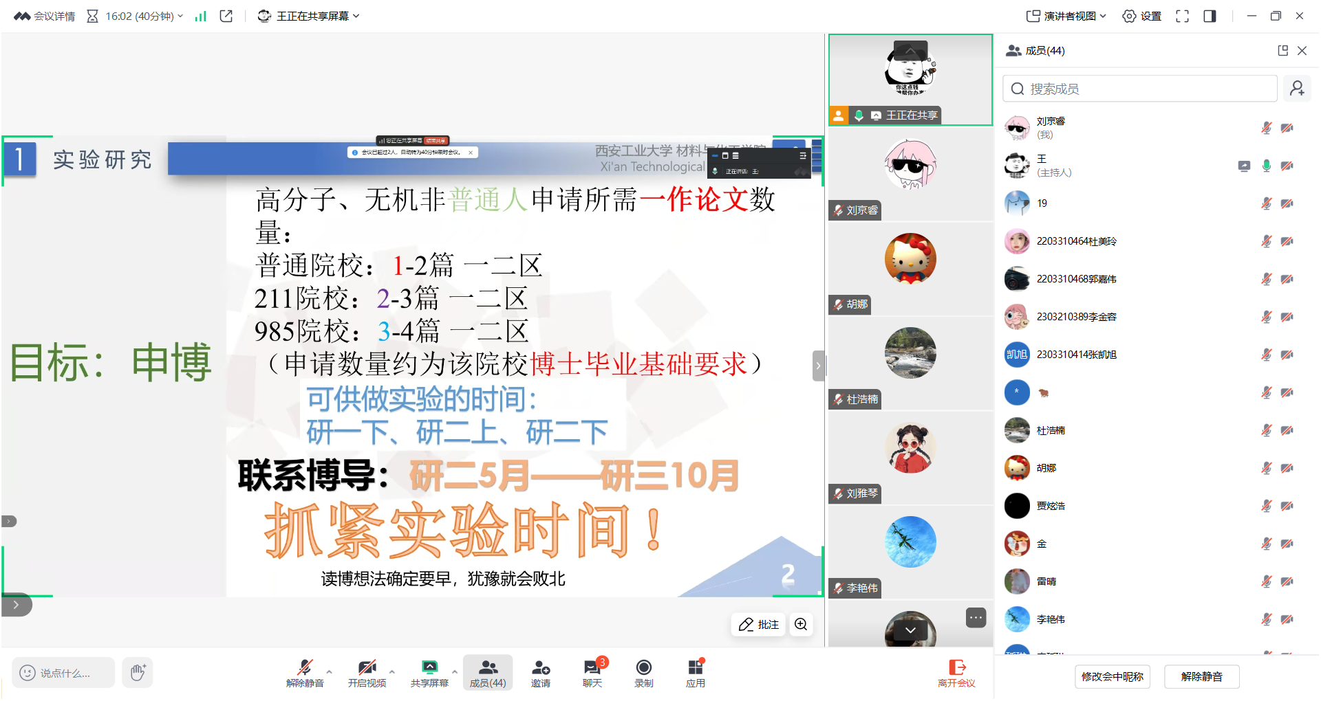1321x701 pixels.
Task: Click the add member icon beside search
Action: [x=1297, y=89]
